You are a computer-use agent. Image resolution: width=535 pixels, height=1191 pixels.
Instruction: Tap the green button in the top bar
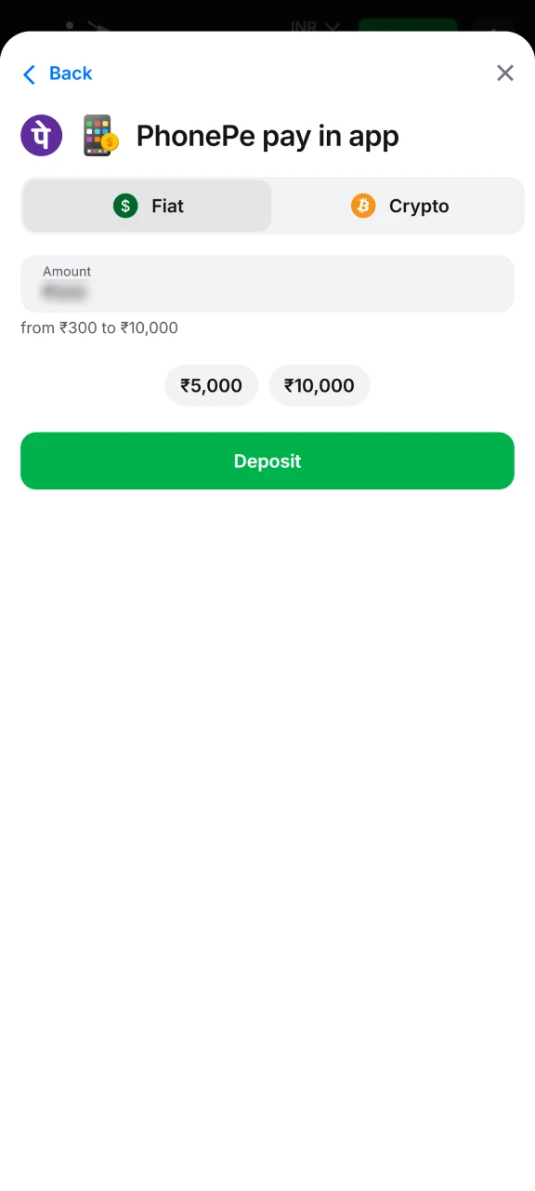(x=407, y=26)
